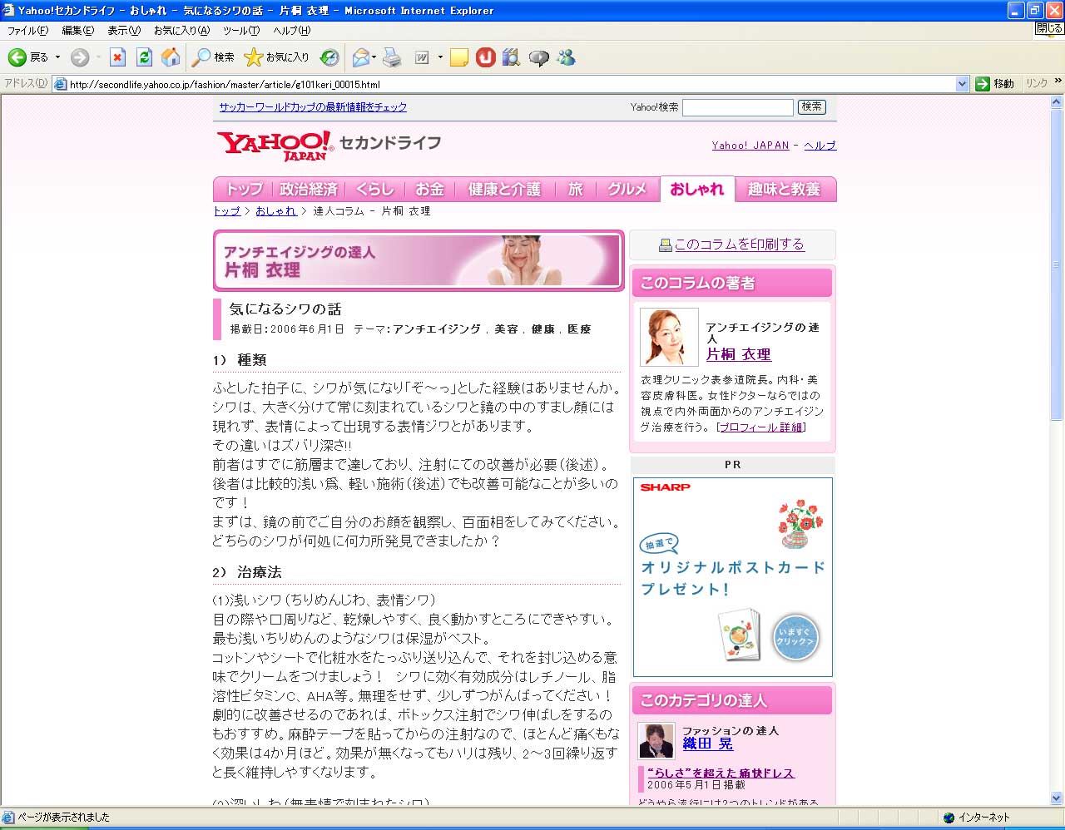The image size is (1065, 830).
Task: Open the History clock icon
Action: click(329, 57)
